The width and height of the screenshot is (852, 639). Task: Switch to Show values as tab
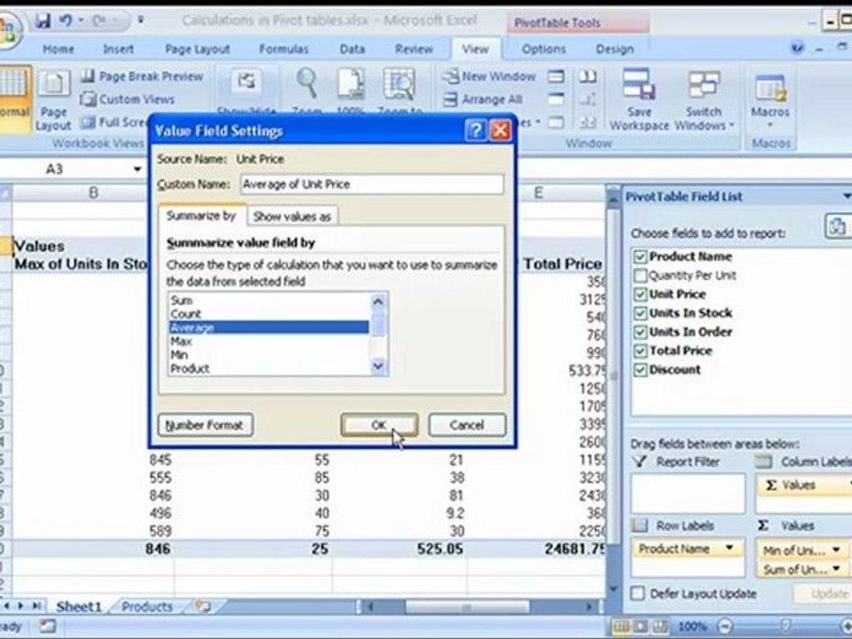[x=292, y=217]
